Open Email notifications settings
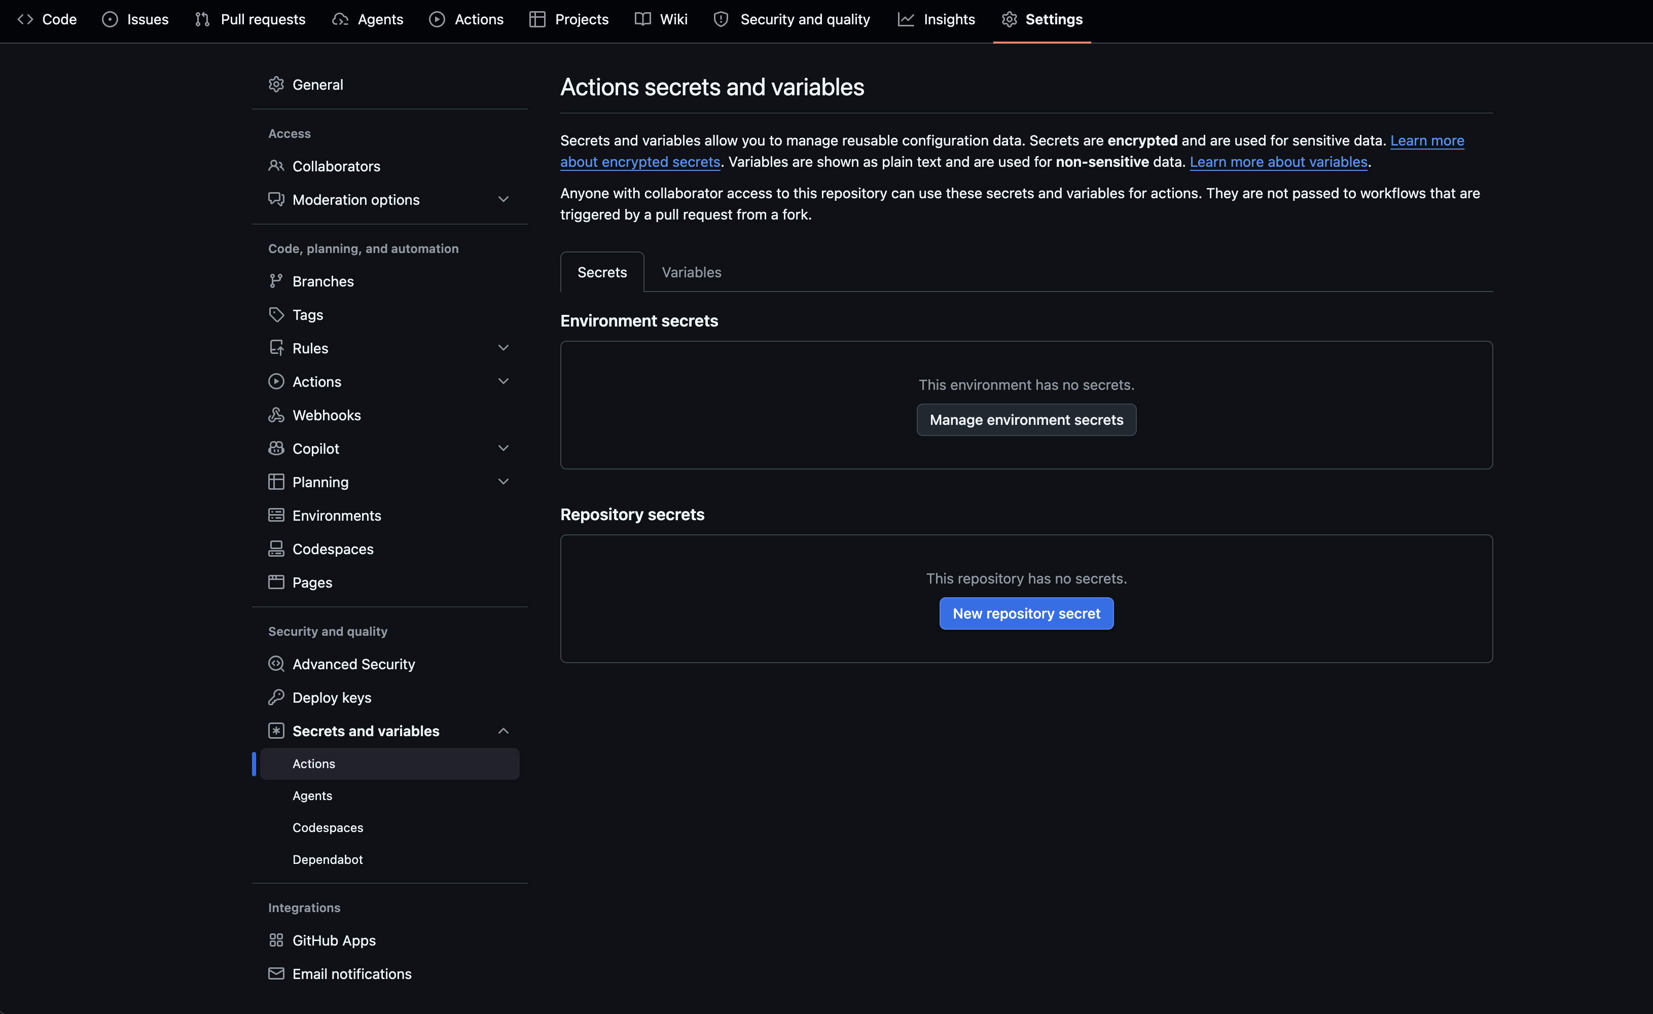 click(390, 974)
